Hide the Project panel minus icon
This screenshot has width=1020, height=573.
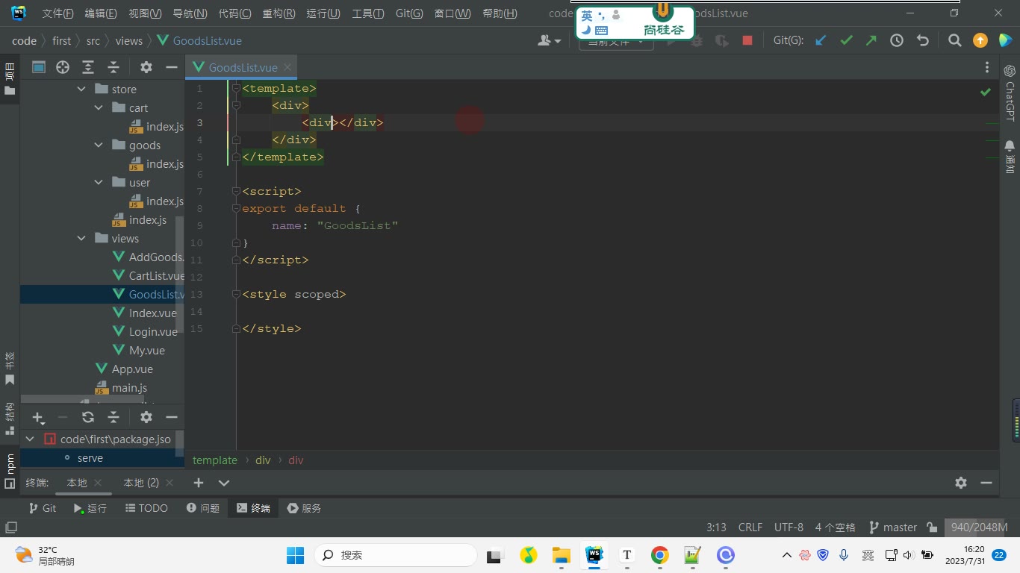point(172,67)
